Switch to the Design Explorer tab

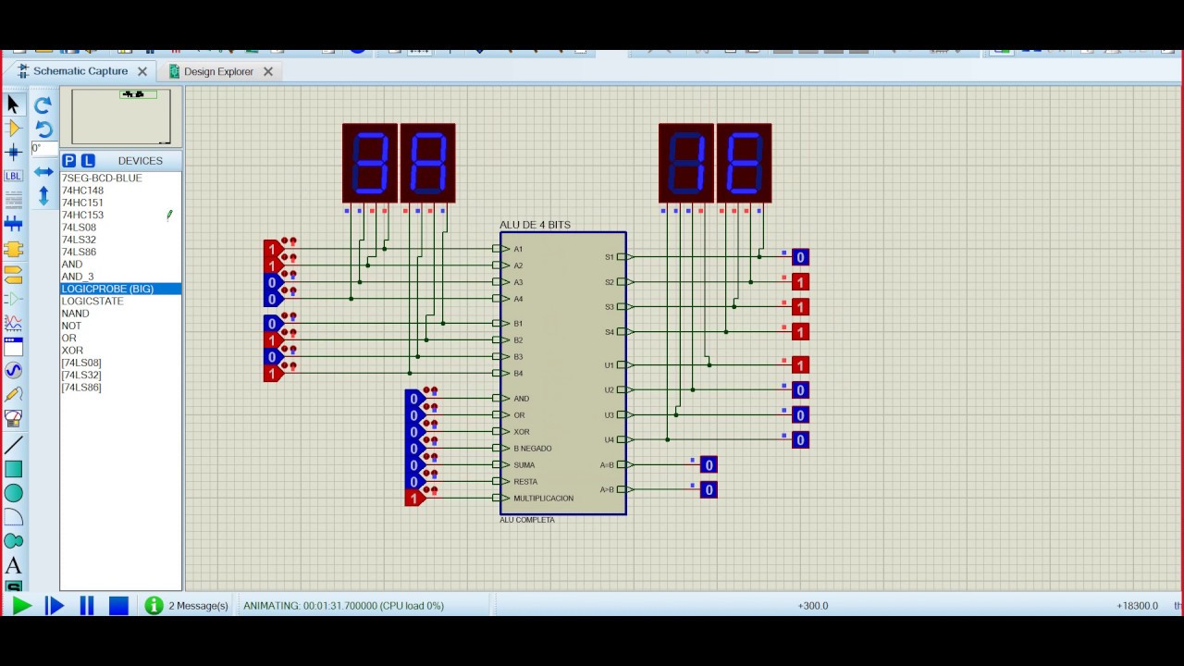point(218,71)
